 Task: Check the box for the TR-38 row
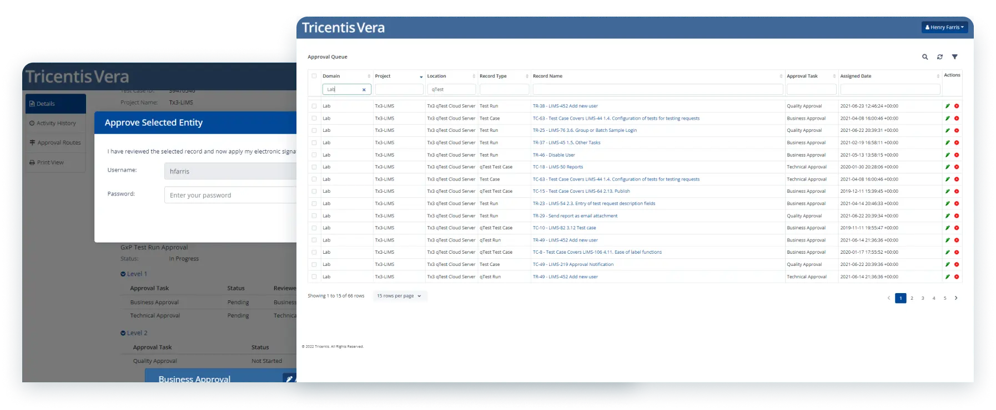pos(314,106)
